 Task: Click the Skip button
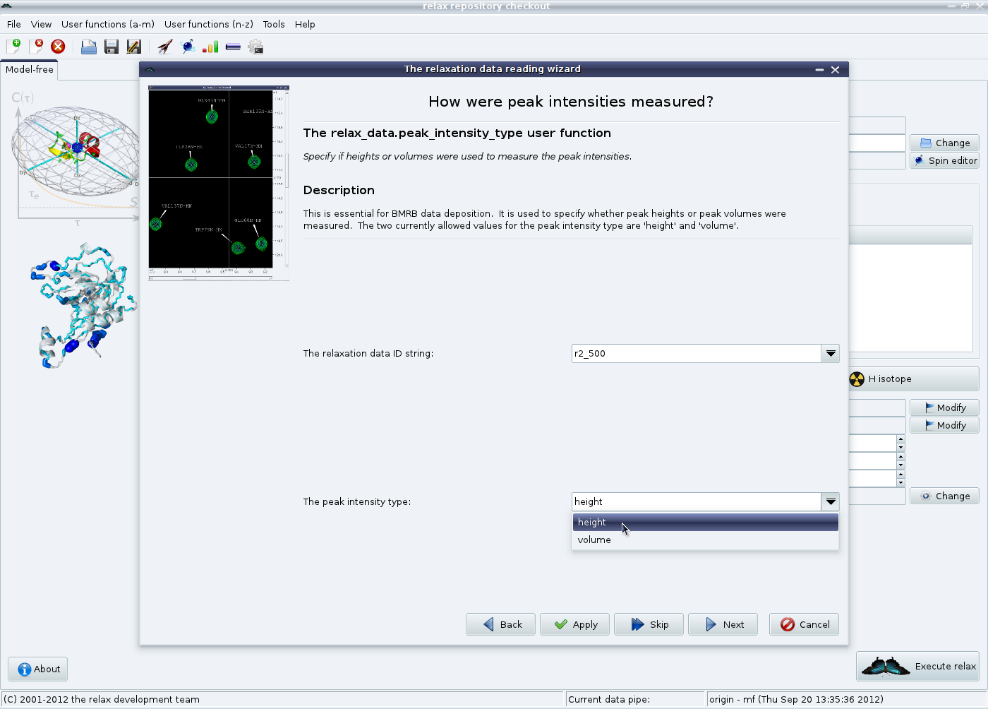tap(649, 624)
